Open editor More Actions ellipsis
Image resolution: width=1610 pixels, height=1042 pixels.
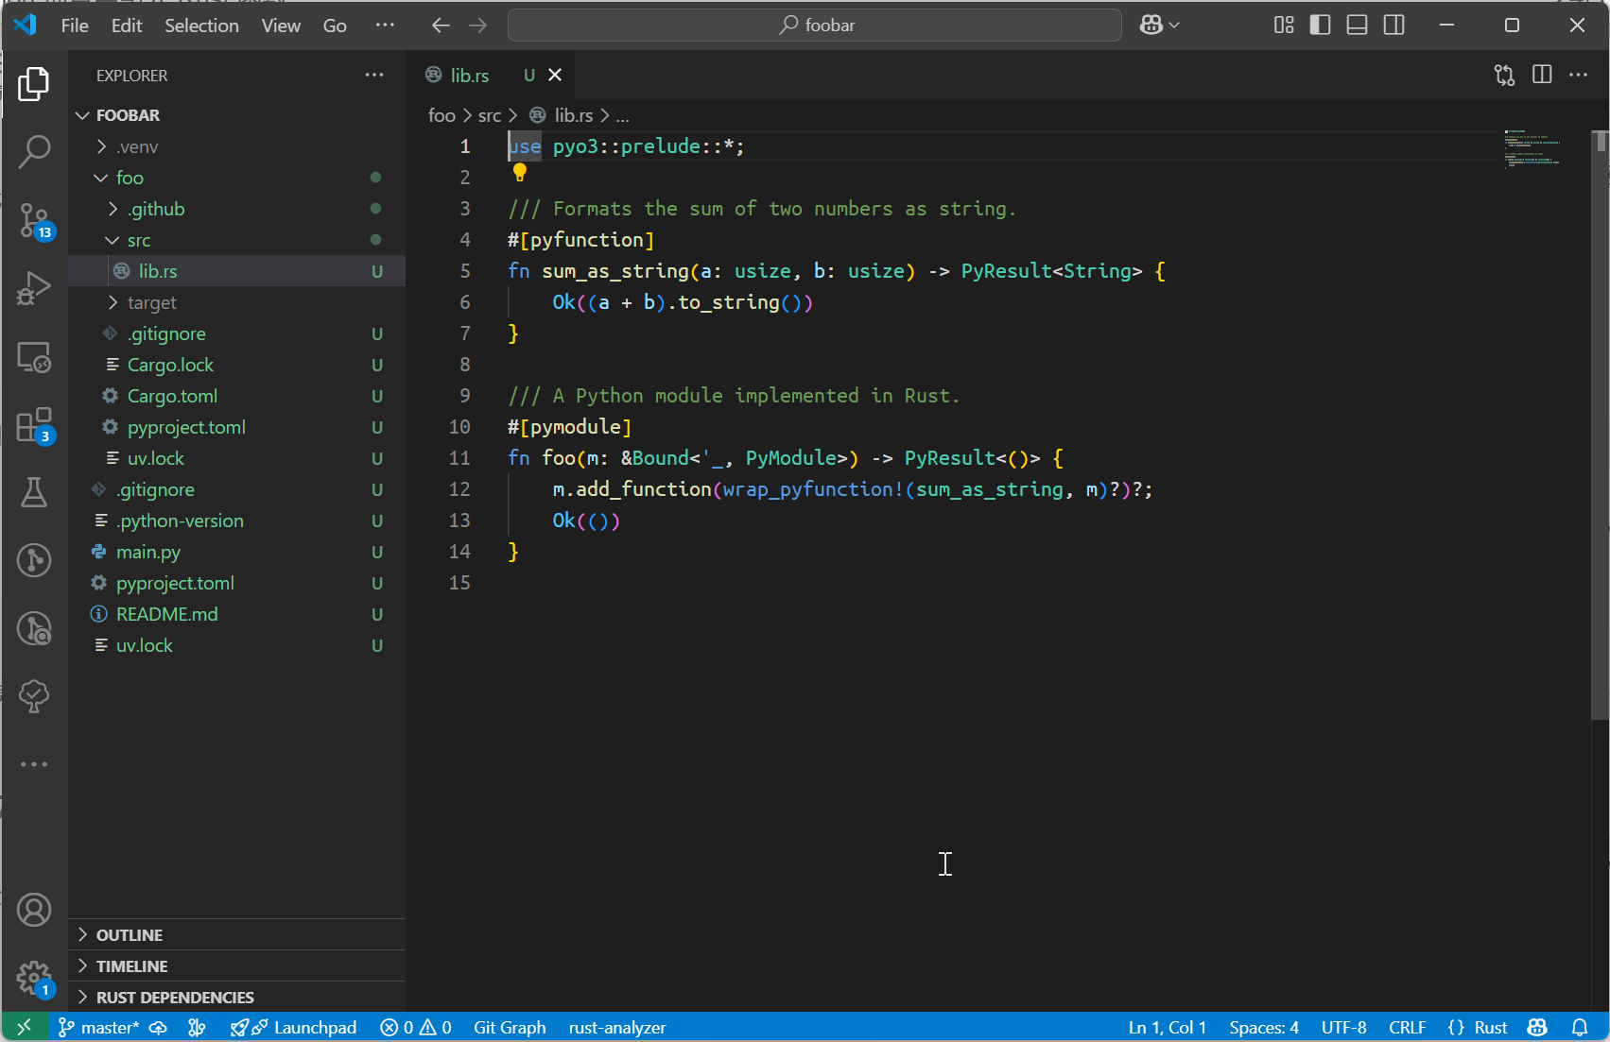coord(1579,75)
